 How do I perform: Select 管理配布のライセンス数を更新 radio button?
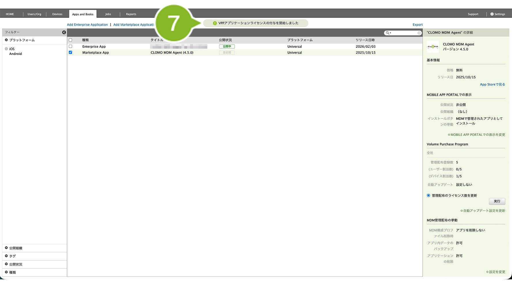428,196
